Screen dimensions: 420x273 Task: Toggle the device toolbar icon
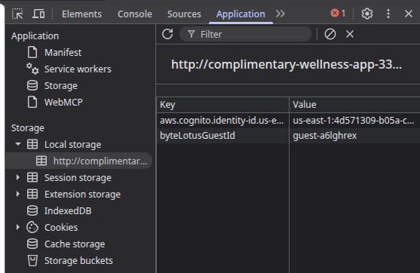(x=38, y=14)
